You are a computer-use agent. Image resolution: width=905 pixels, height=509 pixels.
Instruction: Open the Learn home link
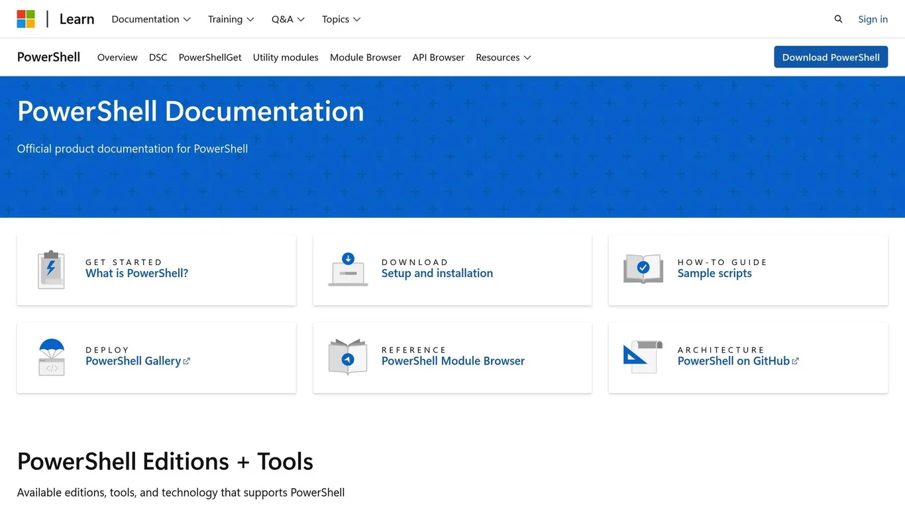77,19
